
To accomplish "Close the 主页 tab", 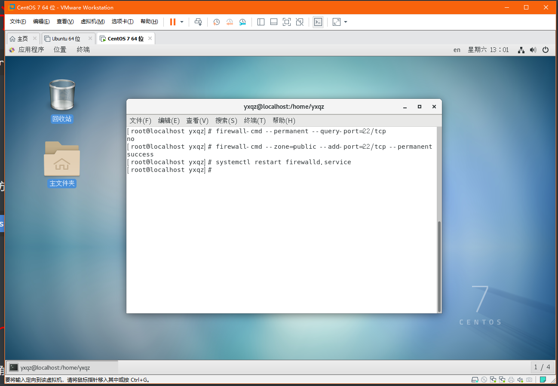I will [x=35, y=38].
